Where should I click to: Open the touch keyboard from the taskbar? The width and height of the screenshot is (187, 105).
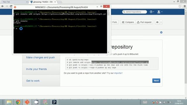(145, 102)
